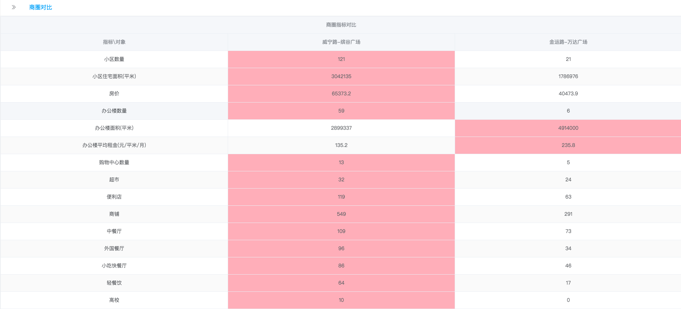Select the 办公楼数量 row label
The height and width of the screenshot is (309, 681).
(x=114, y=111)
